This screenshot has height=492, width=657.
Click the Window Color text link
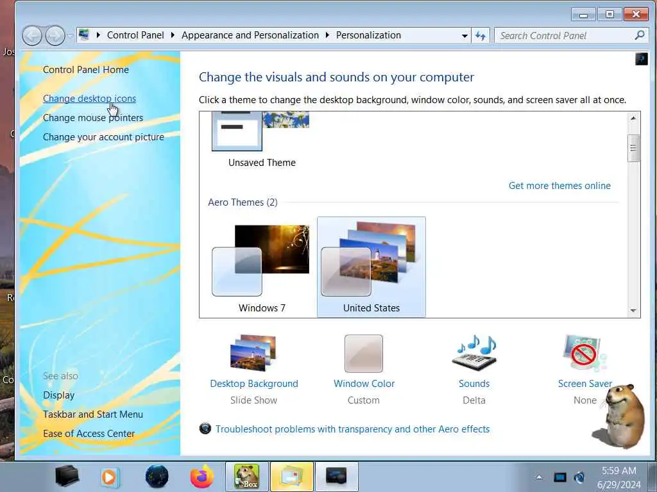(364, 384)
